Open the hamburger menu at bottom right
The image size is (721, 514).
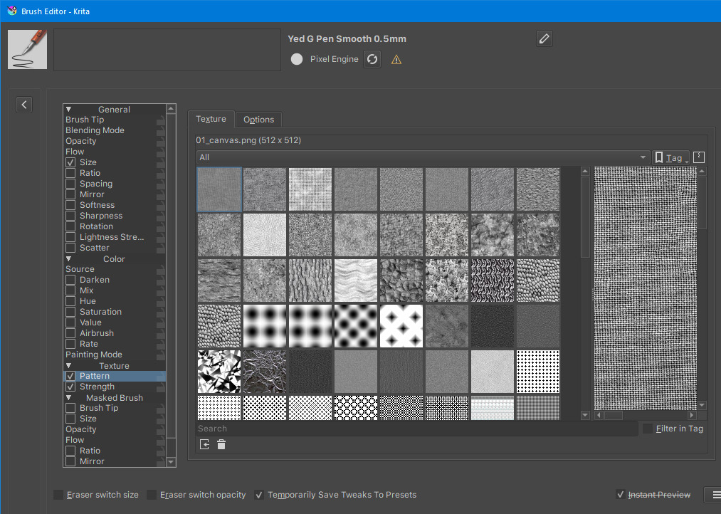click(x=713, y=494)
